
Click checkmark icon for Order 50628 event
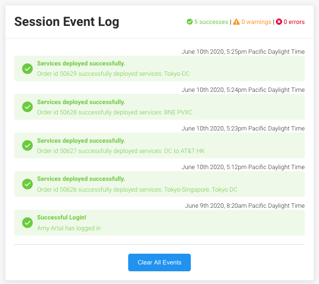coord(27,107)
